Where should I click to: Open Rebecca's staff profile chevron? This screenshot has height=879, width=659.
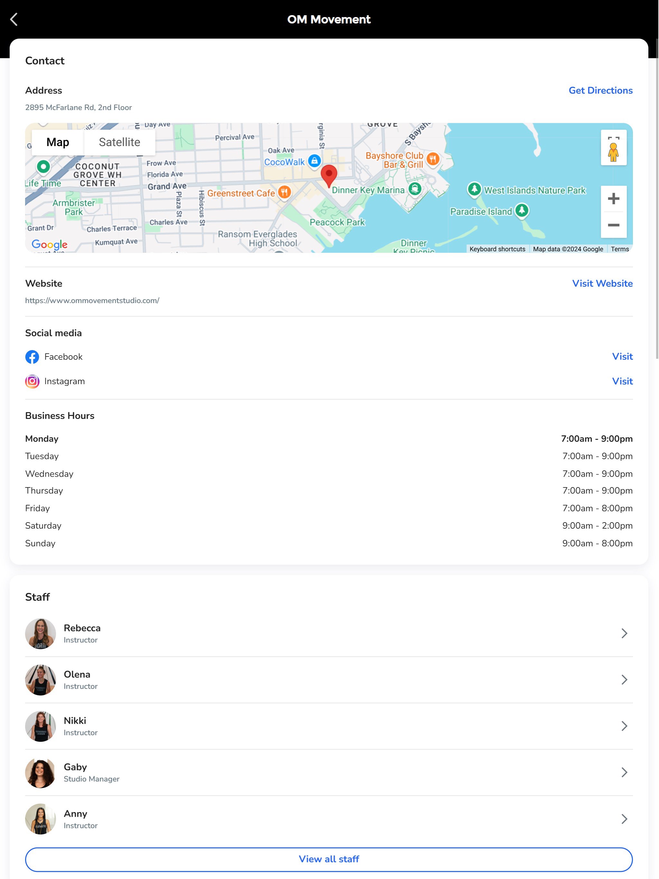click(624, 634)
